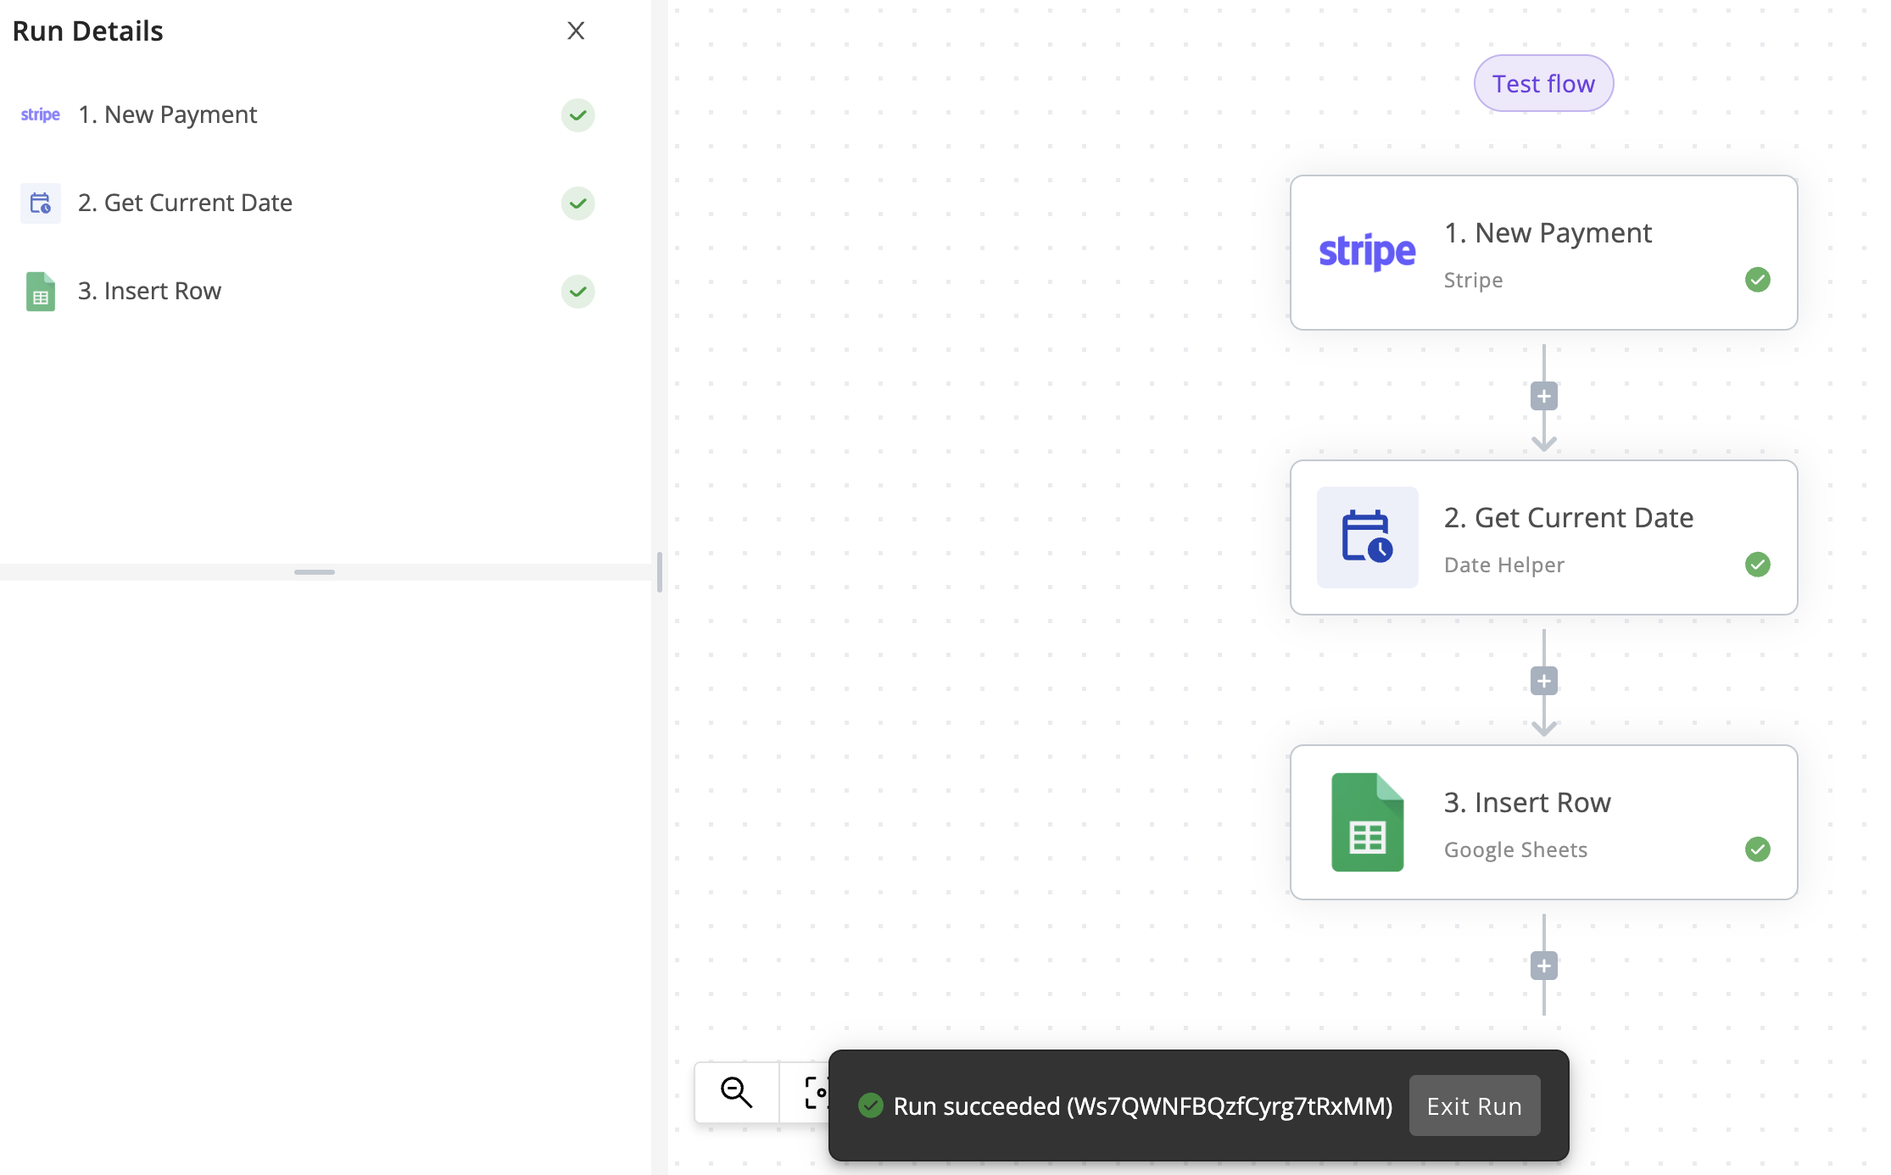Open the 3. Insert Row step card on canvas

click(1543, 822)
